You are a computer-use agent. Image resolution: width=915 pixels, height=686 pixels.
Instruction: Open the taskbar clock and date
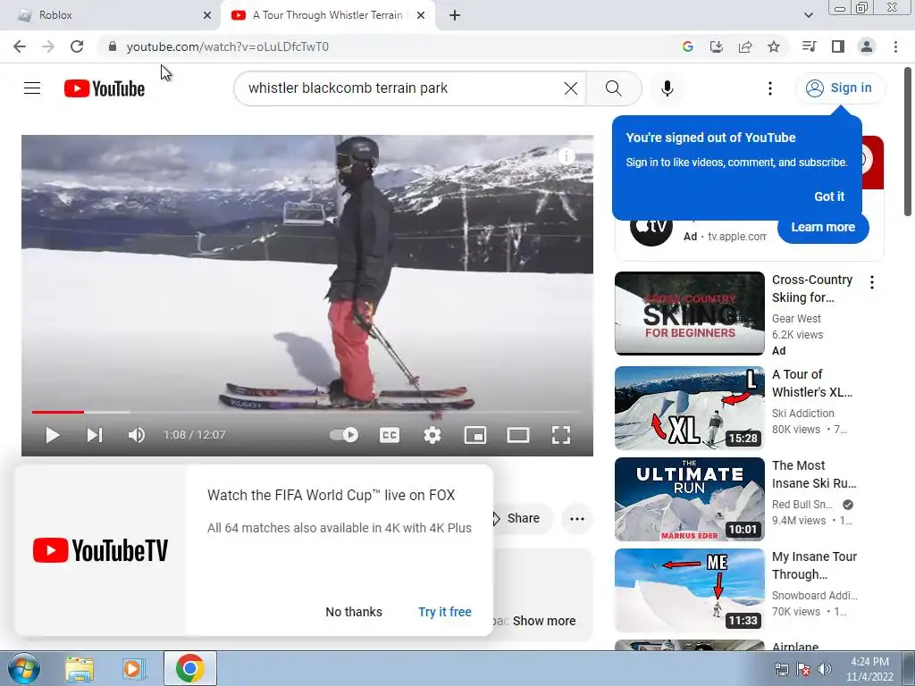pyautogui.click(x=870, y=669)
